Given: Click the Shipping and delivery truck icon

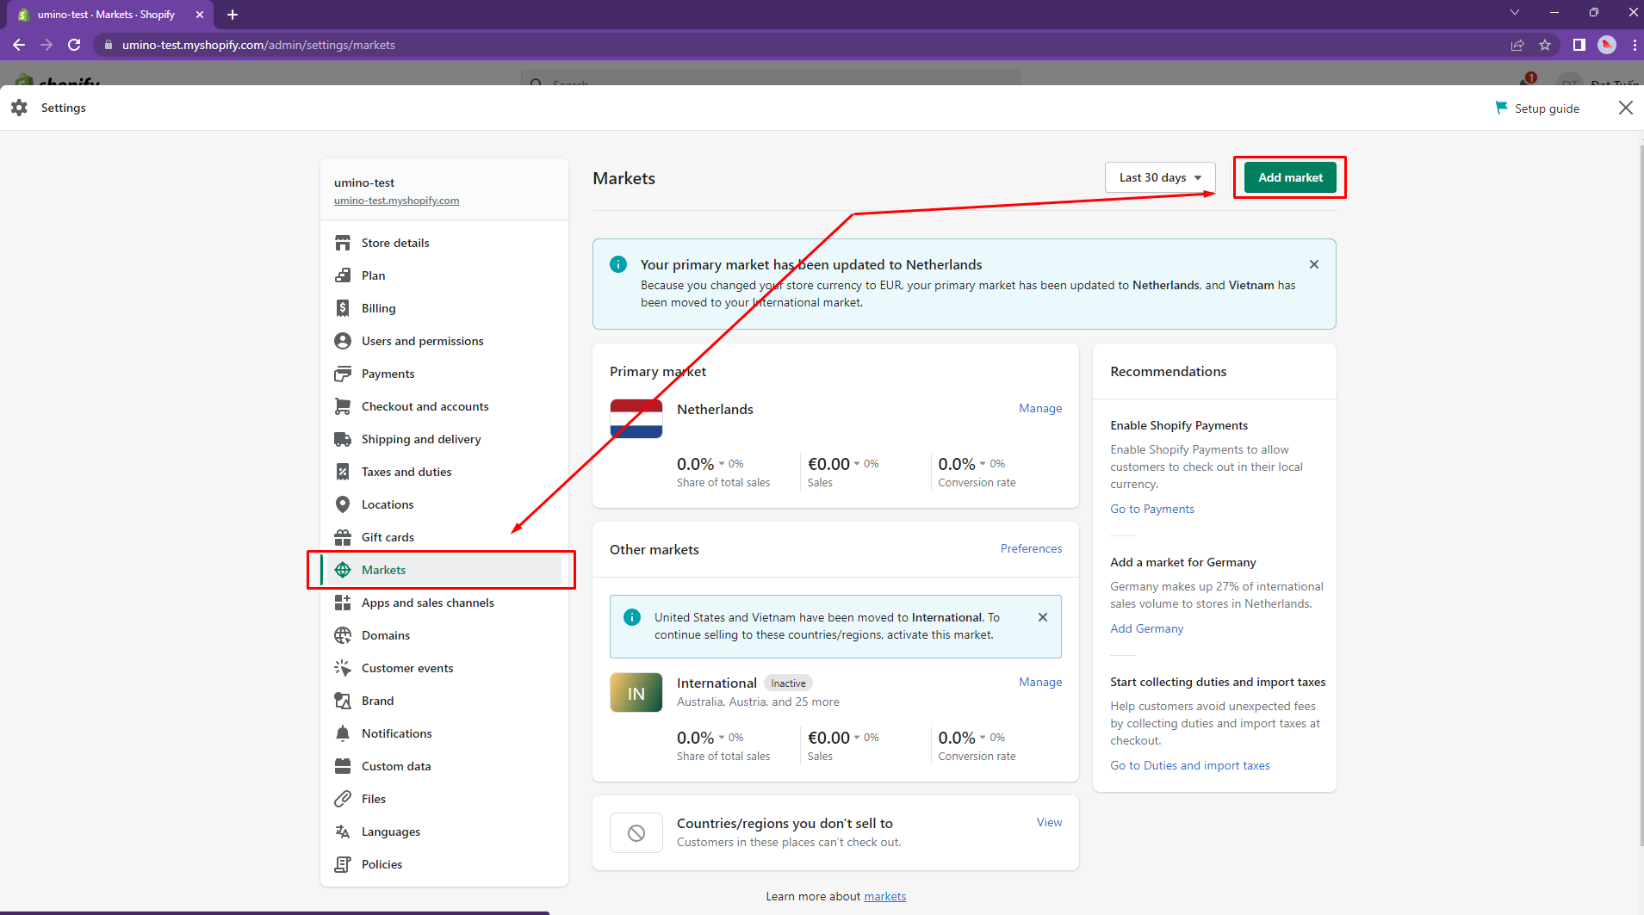Looking at the screenshot, I should coord(343,439).
